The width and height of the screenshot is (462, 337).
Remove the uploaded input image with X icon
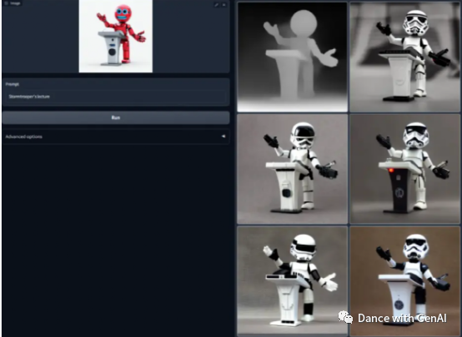(224, 5)
